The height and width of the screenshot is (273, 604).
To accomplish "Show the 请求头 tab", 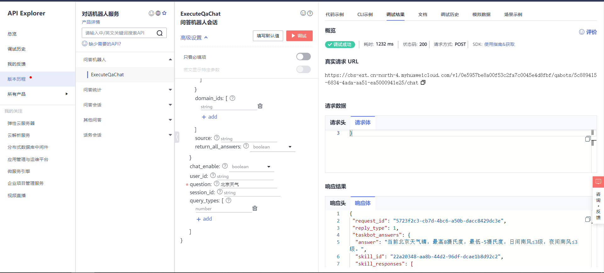I will click(338, 123).
